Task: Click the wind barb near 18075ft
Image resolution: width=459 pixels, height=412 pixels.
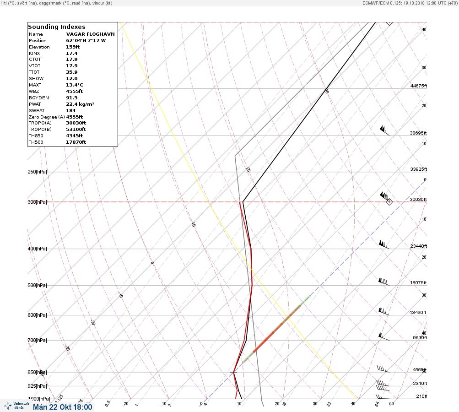Action: (384, 282)
